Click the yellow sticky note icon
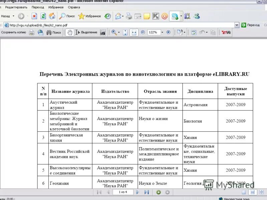This screenshot has width=267, height=200. click(x=147, y=16)
